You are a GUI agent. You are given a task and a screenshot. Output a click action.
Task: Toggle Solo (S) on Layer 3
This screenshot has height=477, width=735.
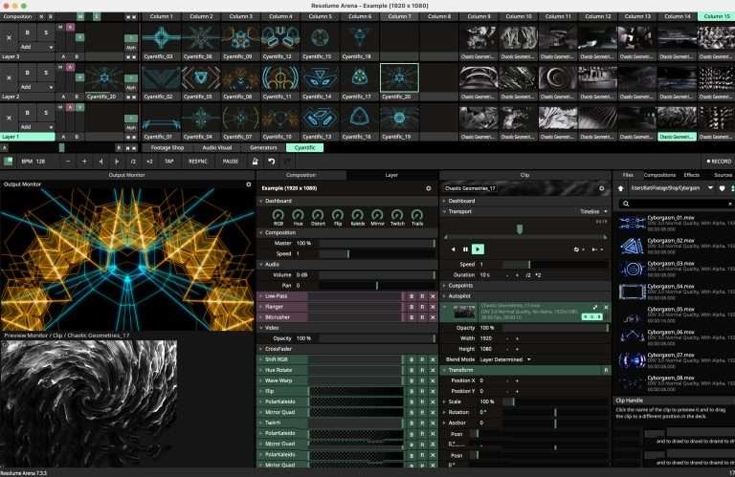coord(46,33)
